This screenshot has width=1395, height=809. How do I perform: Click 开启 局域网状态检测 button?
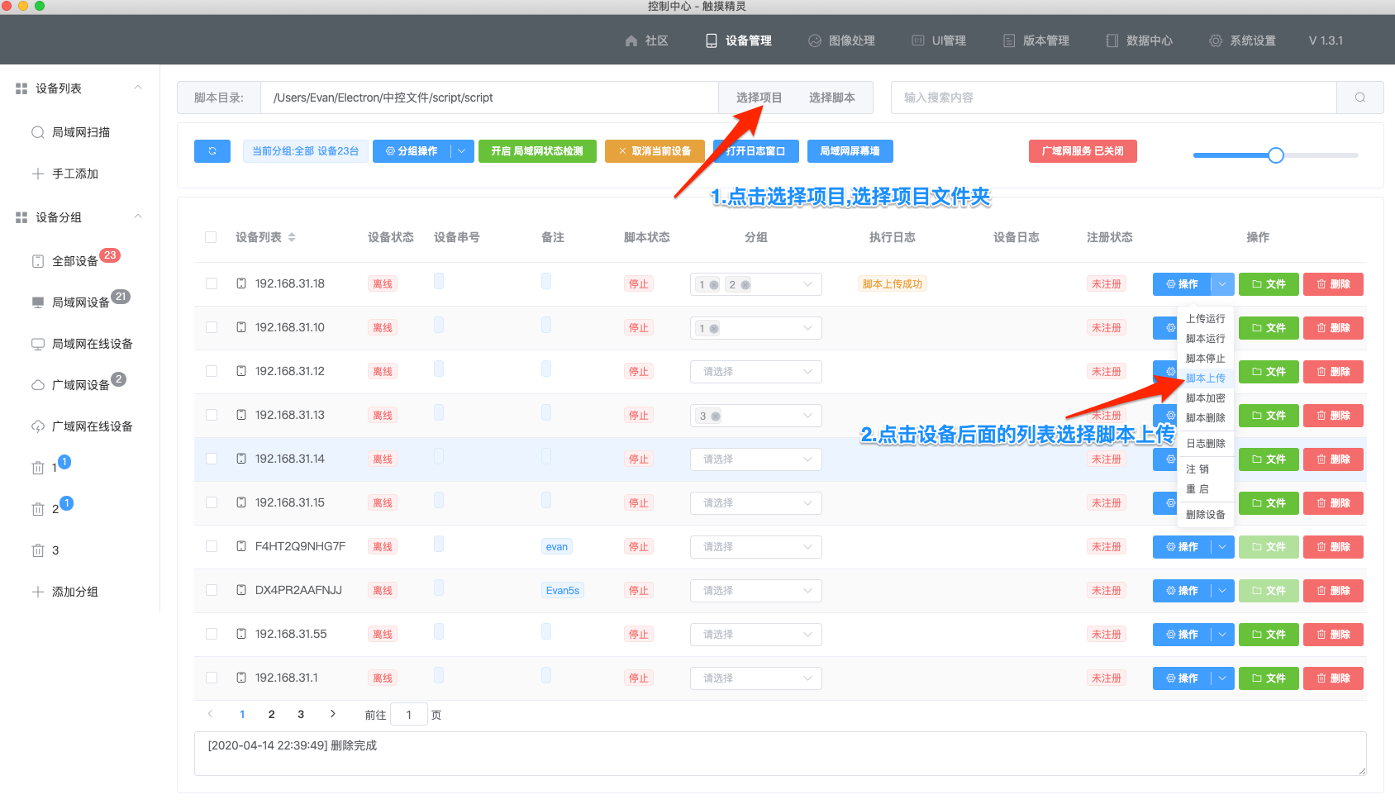point(537,151)
